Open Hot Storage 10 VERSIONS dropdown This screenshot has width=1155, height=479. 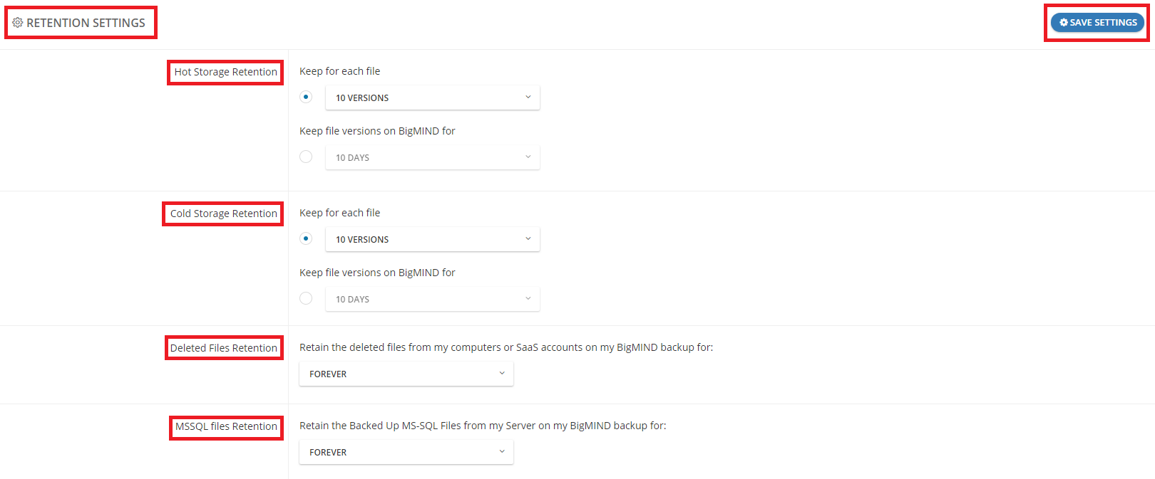point(432,98)
